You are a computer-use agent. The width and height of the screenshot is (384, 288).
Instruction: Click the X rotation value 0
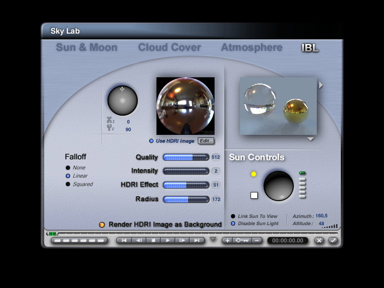click(x=128, y=122)
